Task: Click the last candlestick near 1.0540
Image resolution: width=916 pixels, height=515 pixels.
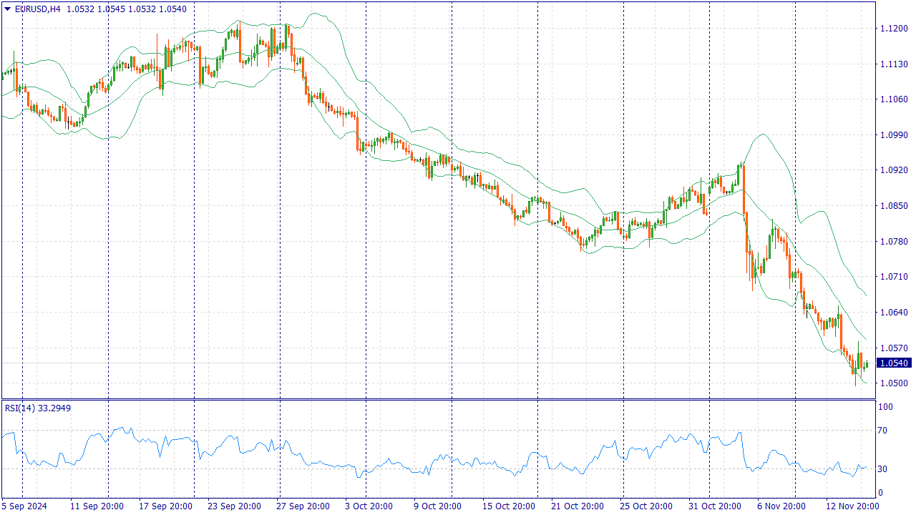Action: (x=866, y=365)
